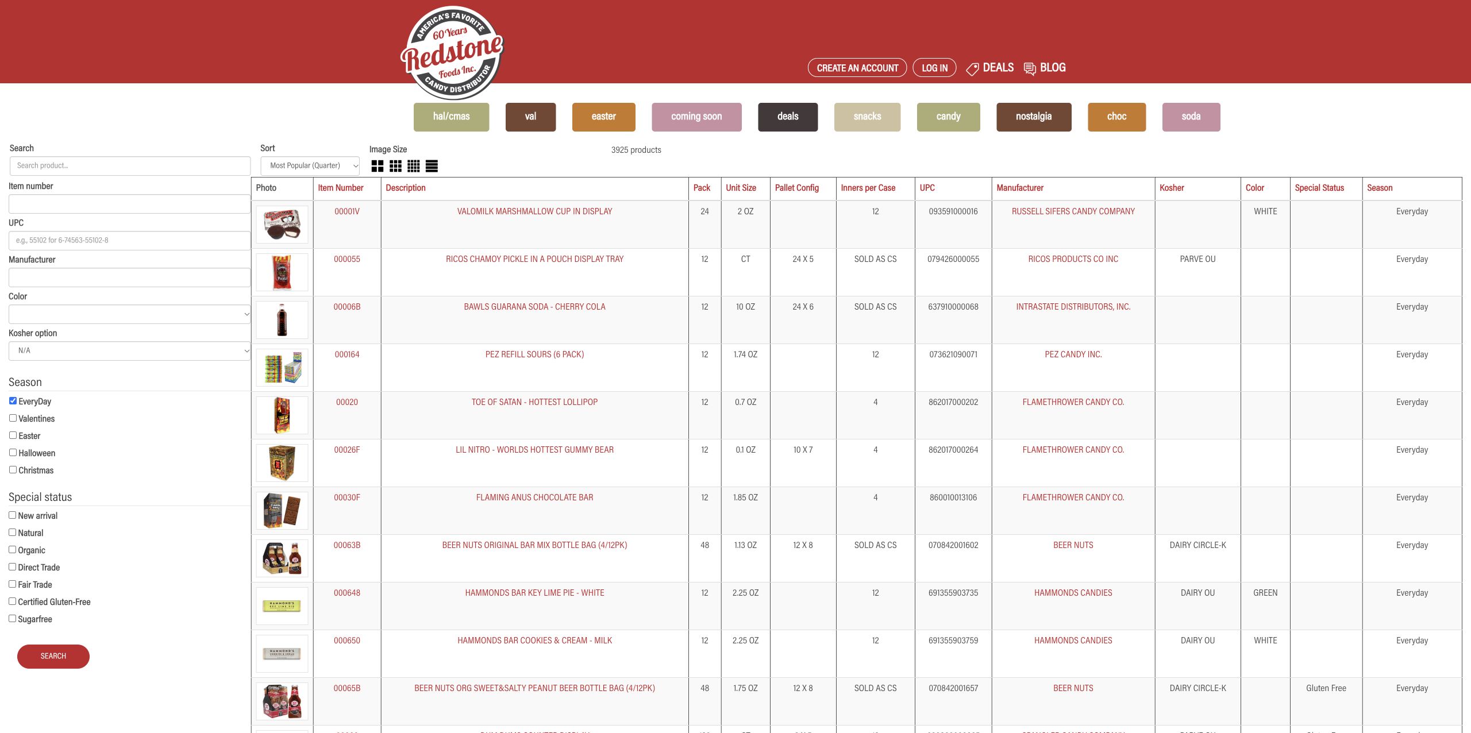Screen dimensions: 1471x733
Task: Open the val category tab
Action: coord(530,117)
